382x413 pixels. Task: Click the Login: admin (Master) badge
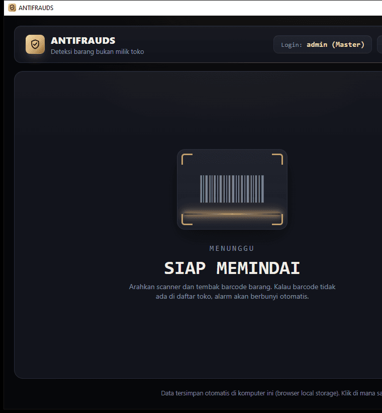tap(323, 44)
